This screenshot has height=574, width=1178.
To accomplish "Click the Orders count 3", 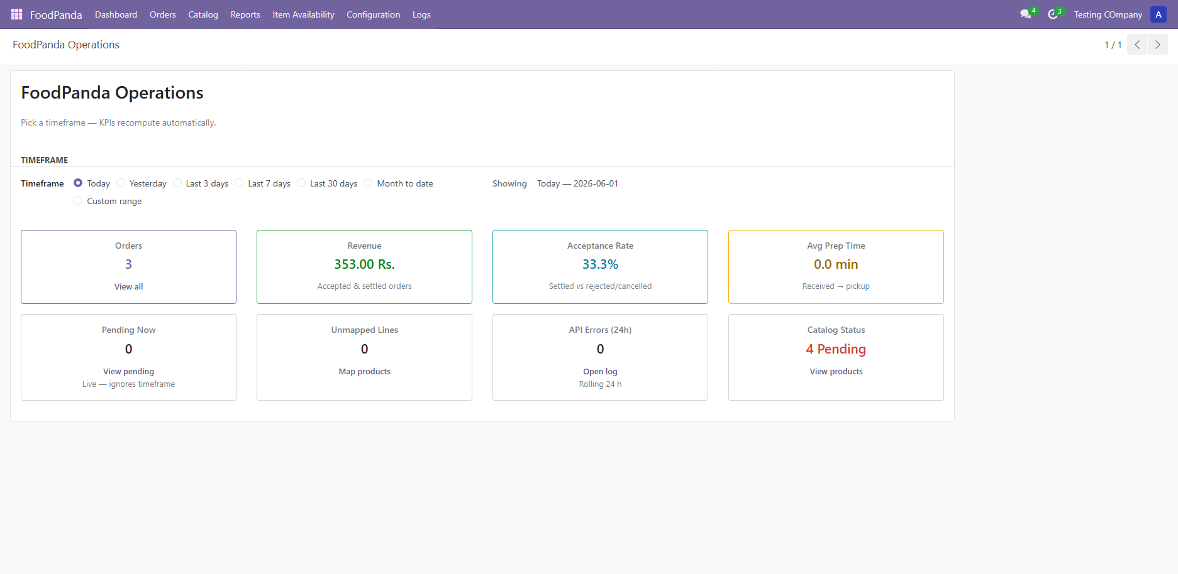I will point(129,264).
